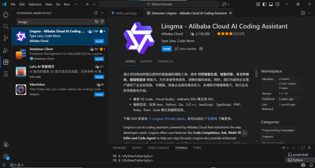Screen dimensions: 315x168
Task: Show hidden menu items via ellipsis
Action: click(76, 4)
